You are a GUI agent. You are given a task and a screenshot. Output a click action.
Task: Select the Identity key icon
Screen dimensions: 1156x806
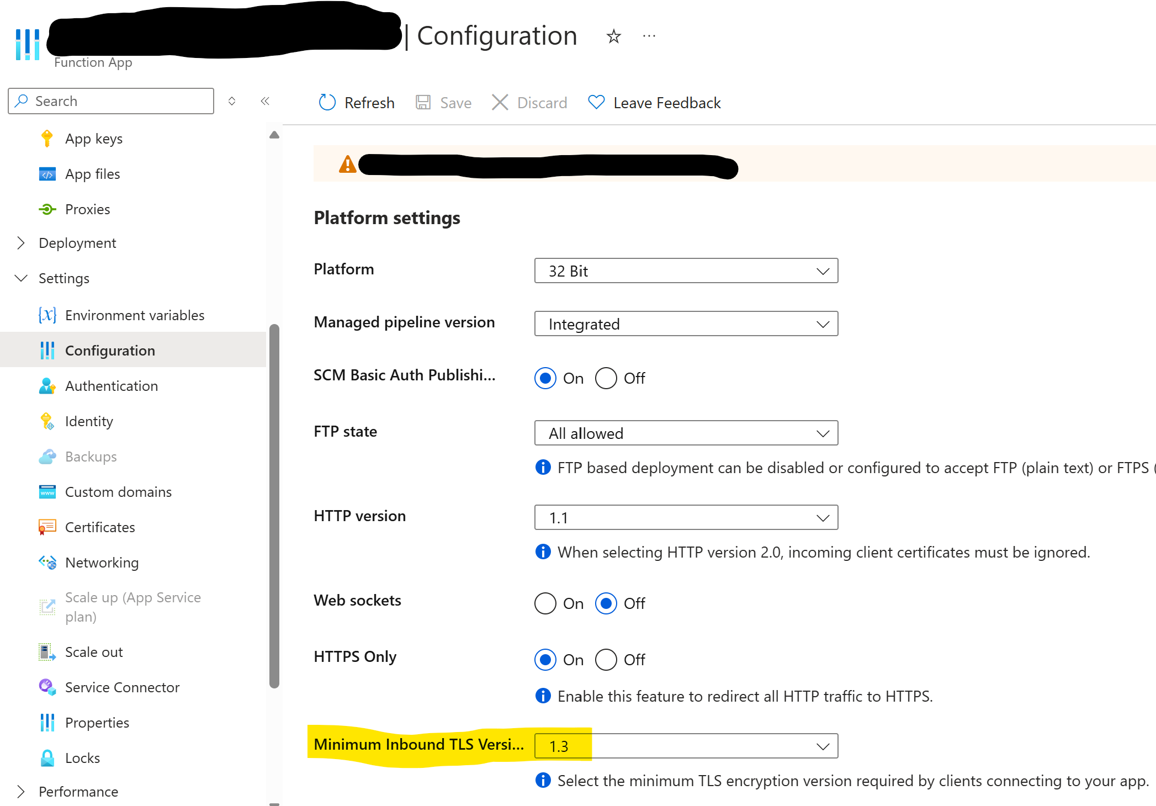[x=47, y=421]
